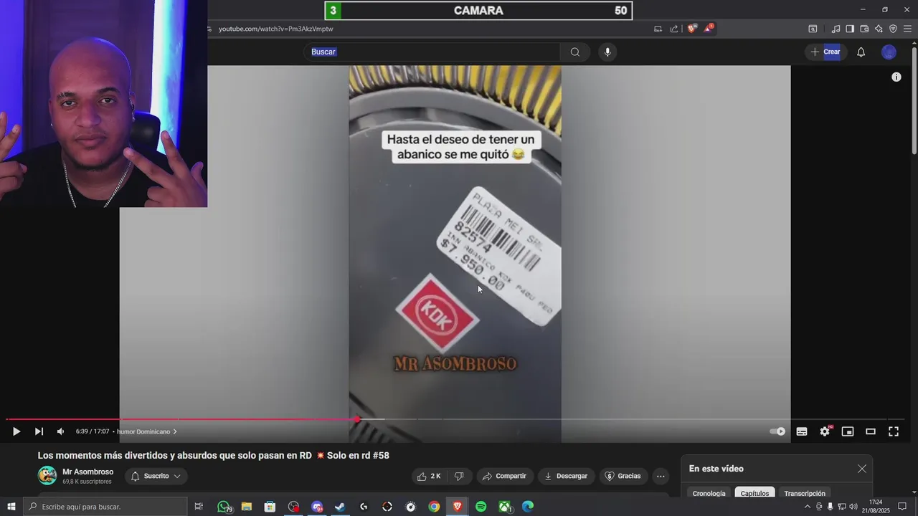This screenshot has width=918, height=516.
Task: Switch to the Transcripción tab
Action: (x=805, y=493)
